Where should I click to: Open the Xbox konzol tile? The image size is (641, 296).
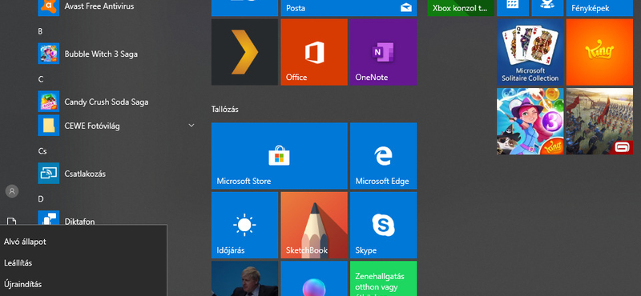point(461,8)
